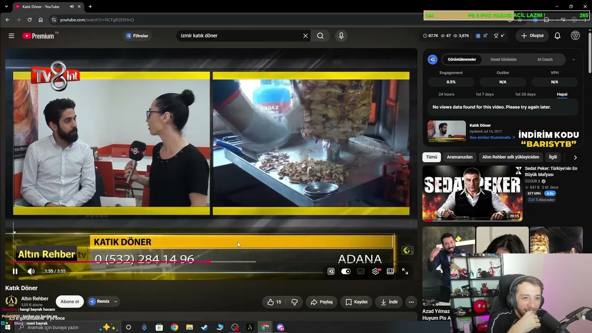Show more filter chips with right arrow

(x=575, y=157)
